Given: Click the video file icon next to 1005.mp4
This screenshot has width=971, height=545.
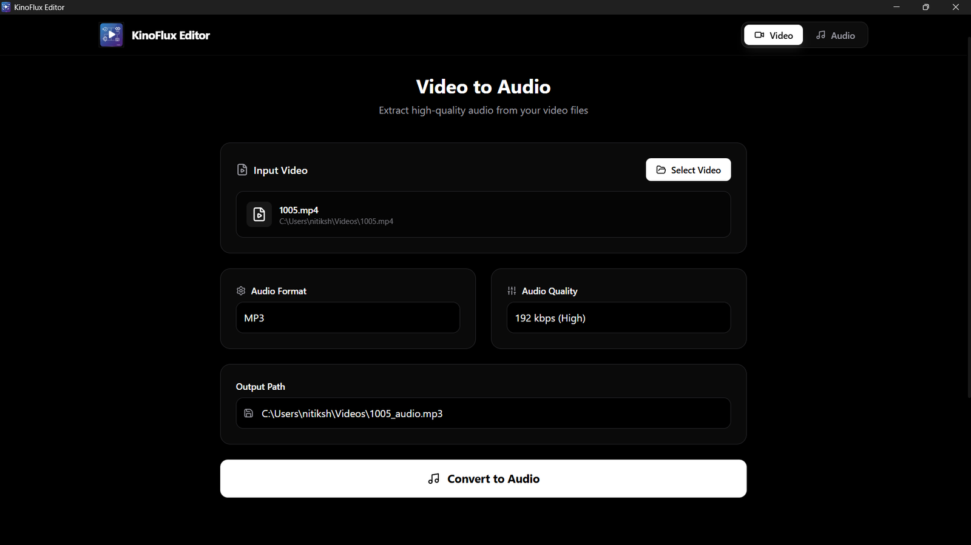Looking at the screenshot, I should click(x=259, y=215).
